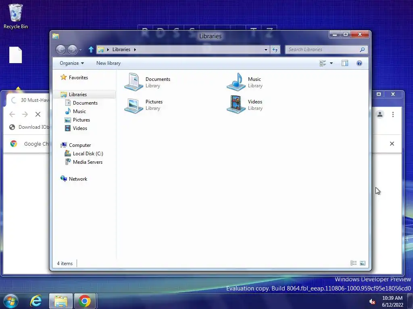This screenshot has height=309, width=413.
Task: Refresh the Libraries folder view
Action: point(275,49)
